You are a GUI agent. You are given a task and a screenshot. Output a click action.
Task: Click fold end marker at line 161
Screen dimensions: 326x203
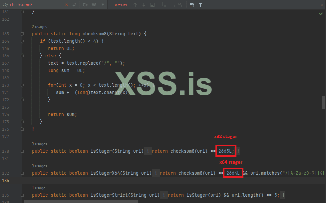pos(22,12)
